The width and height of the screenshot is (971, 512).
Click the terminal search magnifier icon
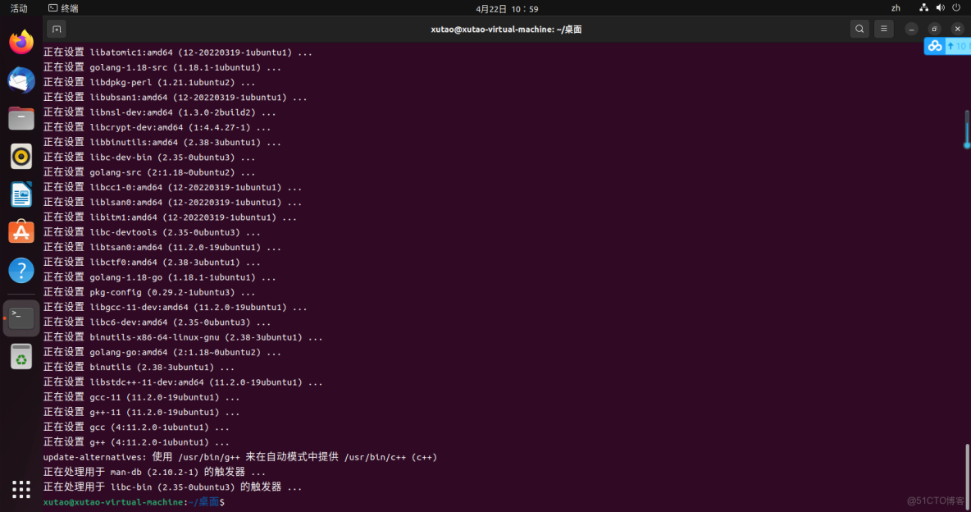tap(859, 30)
